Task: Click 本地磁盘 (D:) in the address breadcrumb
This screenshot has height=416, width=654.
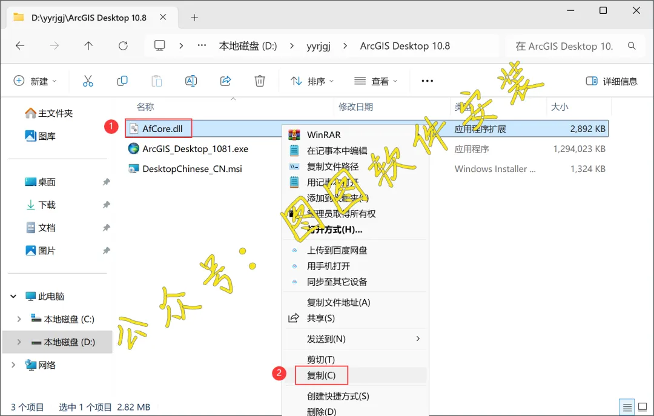Action: click(248, 46)
